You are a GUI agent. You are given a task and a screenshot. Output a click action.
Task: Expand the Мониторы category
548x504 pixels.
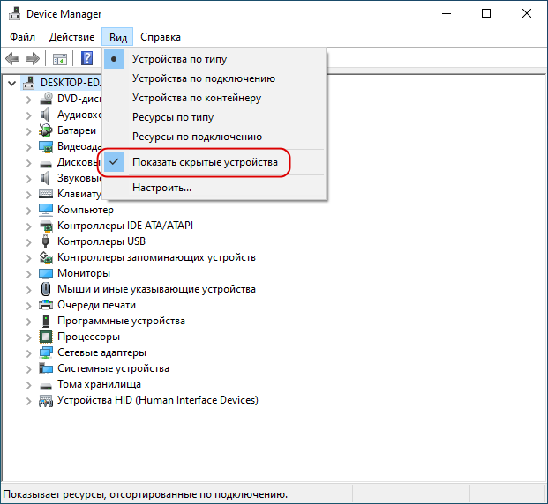pyautogui.click(x=28, y=274)
